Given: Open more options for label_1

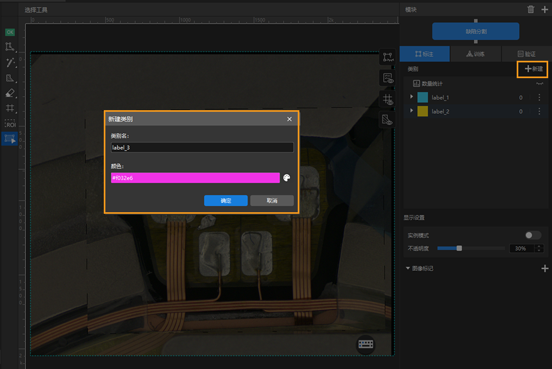Looking at the screenshot, I should coord(540,97).
